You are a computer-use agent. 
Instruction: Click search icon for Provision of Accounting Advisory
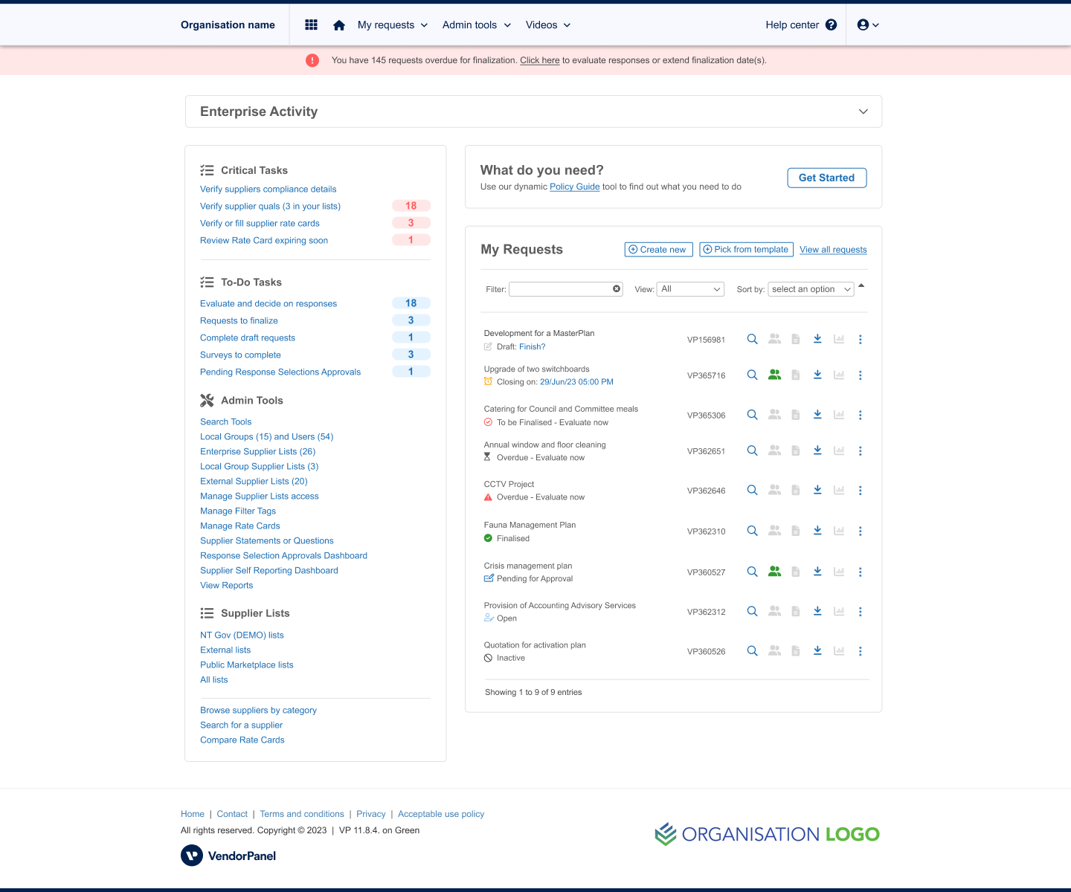tap(753, 611)
